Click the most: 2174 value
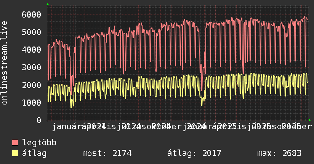 107,153
